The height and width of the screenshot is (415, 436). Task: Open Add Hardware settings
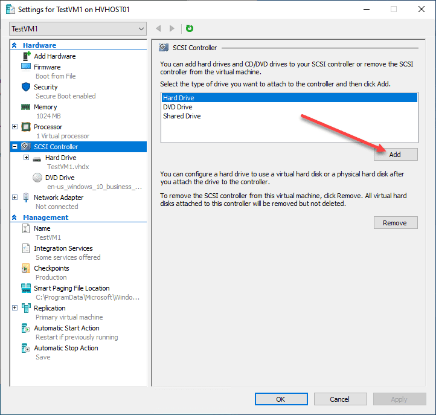coord(55,56)
